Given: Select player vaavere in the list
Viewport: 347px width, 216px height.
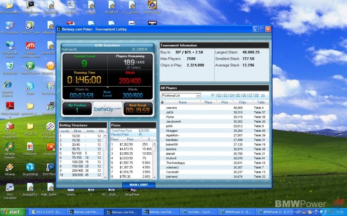Looking at the screenshot, I should pos(214,108).
